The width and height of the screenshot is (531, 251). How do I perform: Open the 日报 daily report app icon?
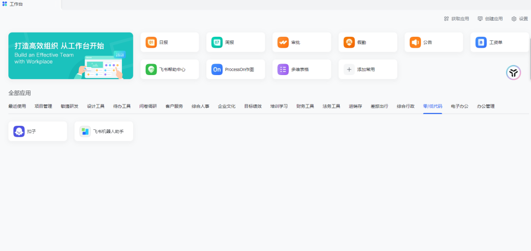point(151,42)
